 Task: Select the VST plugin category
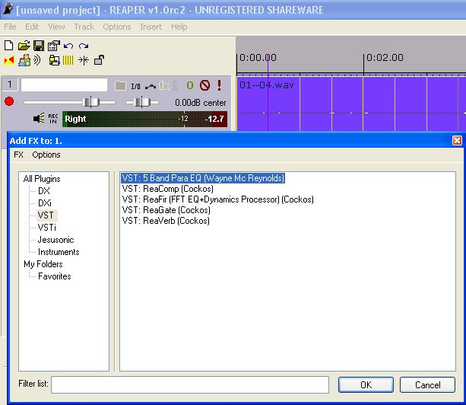(x=46, y=215)
